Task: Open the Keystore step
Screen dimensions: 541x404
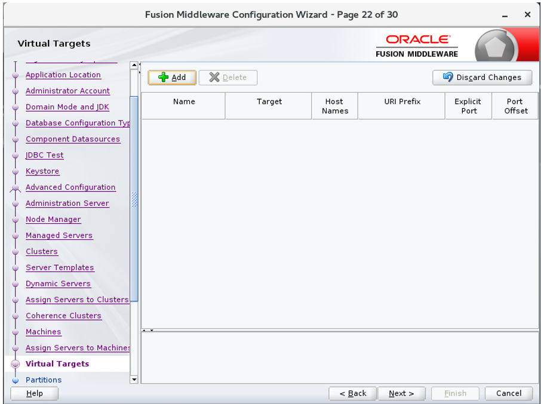Action: [x=42, y=171]
